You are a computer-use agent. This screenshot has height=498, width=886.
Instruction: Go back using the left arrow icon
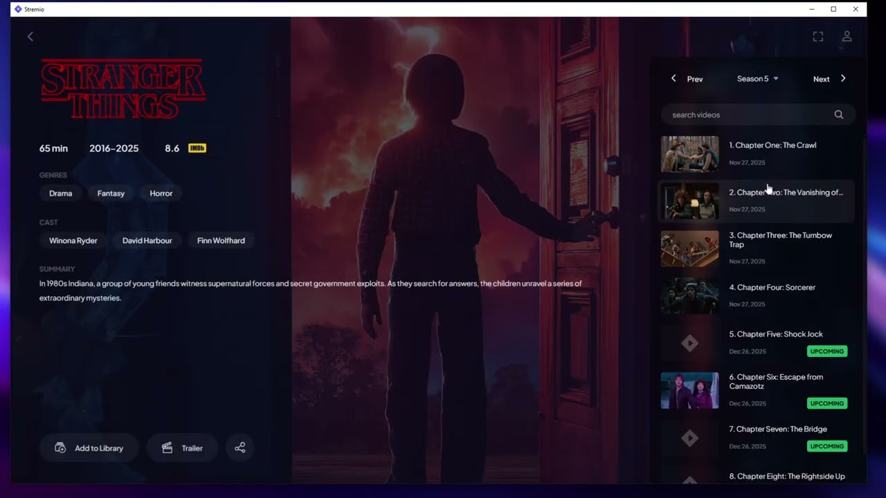click(x=30, y=37)
